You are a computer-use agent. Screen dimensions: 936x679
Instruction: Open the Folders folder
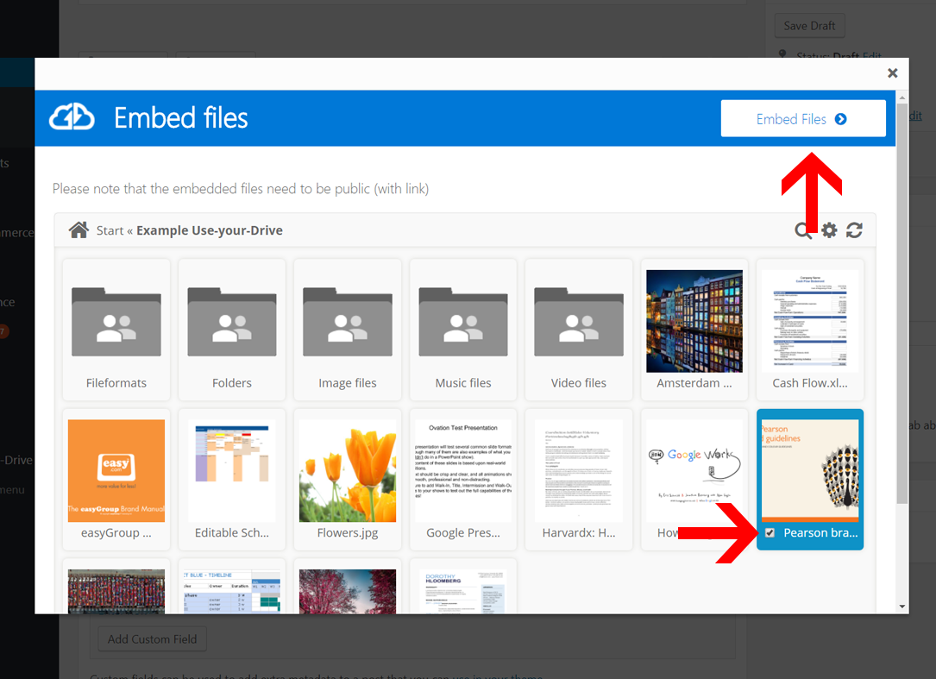coord(231,321)
